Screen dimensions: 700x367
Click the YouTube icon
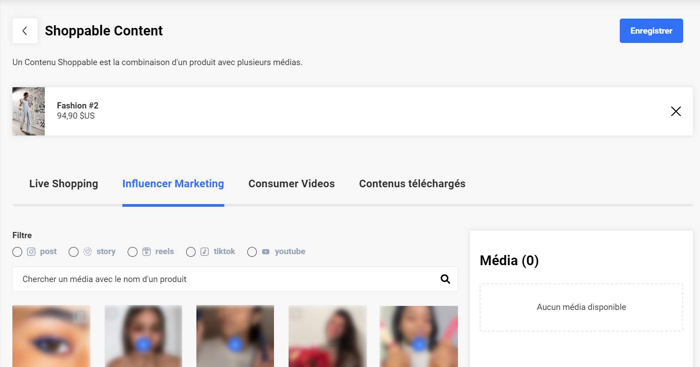[266, 251]
